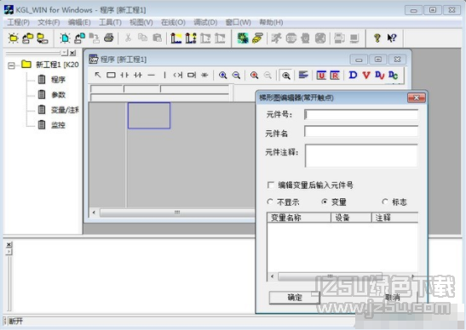Image resolution: width=466 pixels, height=330 pixels.
Task: Click the red V display icon
Action: click(x=366, y=75)
